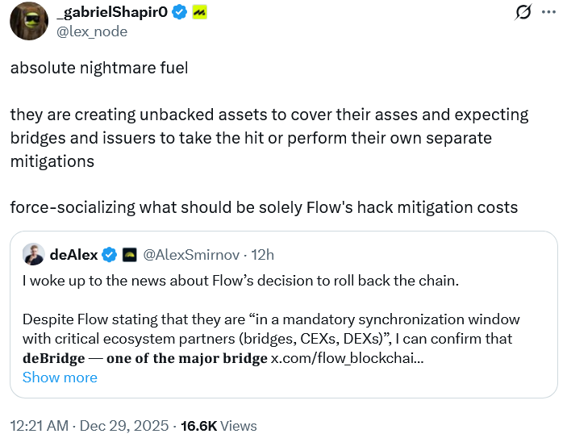Click the bold "deBridge — one of the major bridge" text
The image size is (567, 438).
pyautogui.click(x=144, y=358)
